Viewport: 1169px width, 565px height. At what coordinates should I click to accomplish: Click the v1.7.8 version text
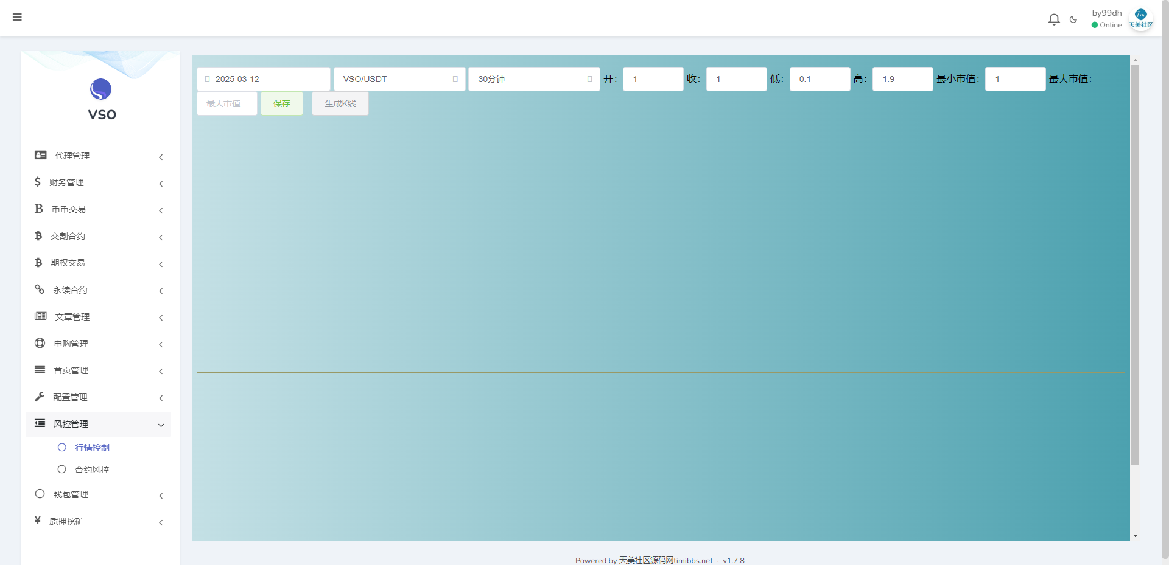click(x=734, y=561)
